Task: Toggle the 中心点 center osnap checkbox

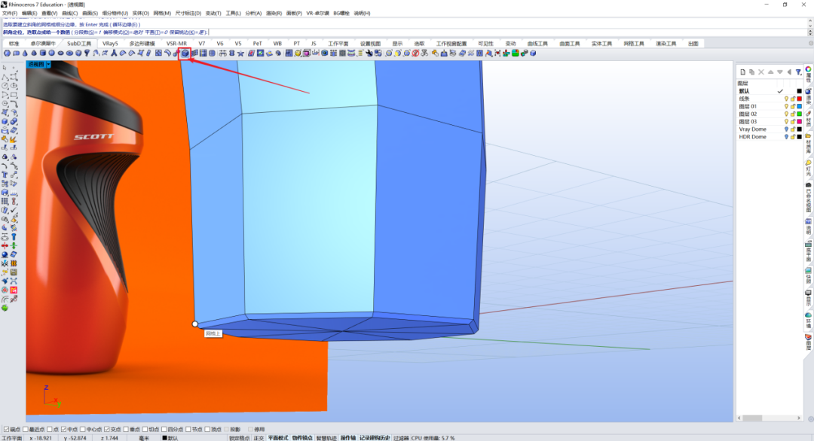Action: coord(83,429)
